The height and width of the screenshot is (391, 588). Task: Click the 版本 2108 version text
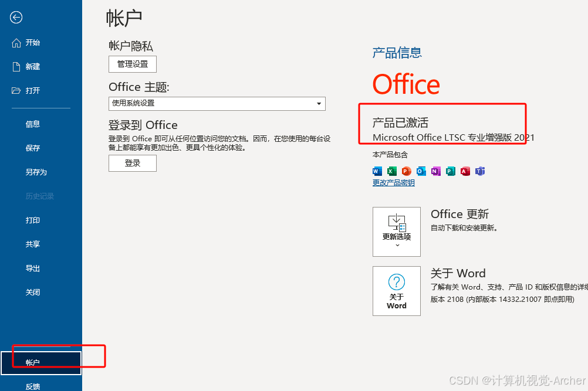click(502, 299)
